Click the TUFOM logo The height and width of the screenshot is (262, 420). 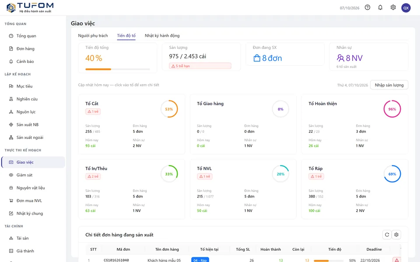30,7
